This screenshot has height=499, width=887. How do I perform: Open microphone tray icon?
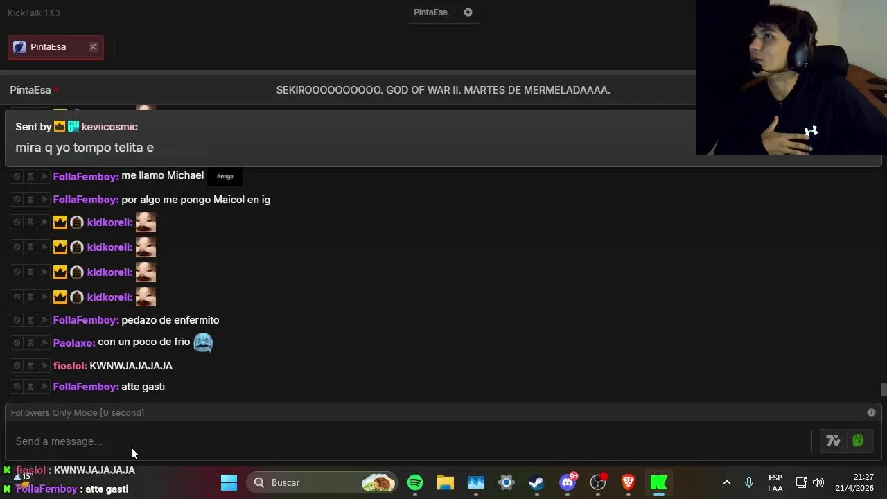point(749,482)
